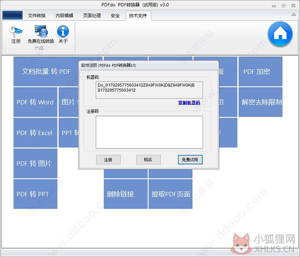
Task: Open the PDF 转 图片 tile
Action: tap(35, 163)
